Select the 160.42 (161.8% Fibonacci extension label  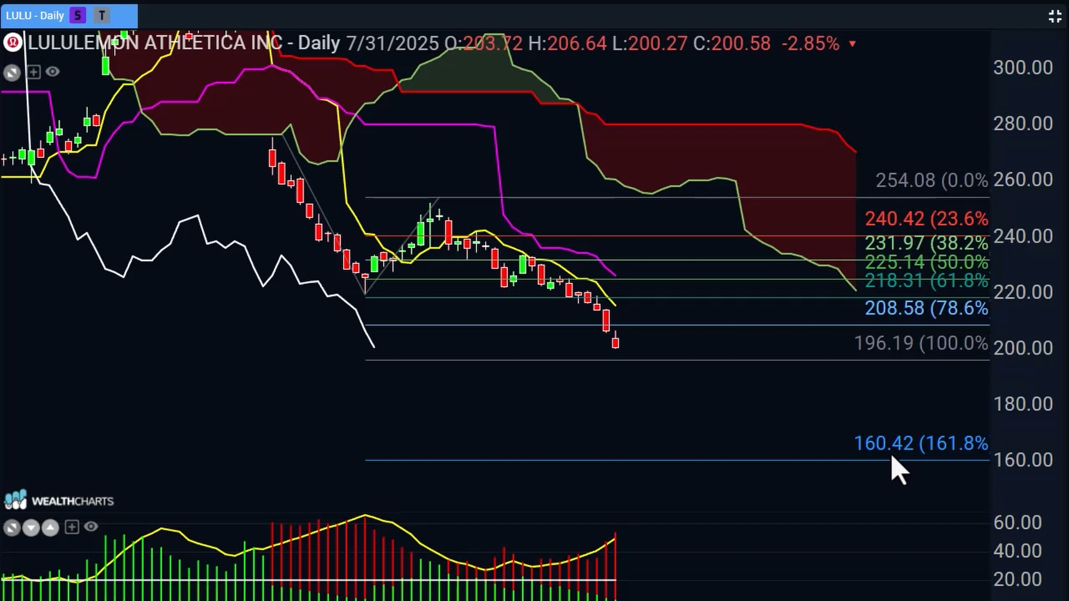[x=921, y=443]
